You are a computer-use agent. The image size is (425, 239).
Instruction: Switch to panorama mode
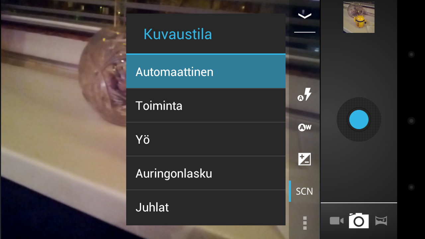[381, 221]
